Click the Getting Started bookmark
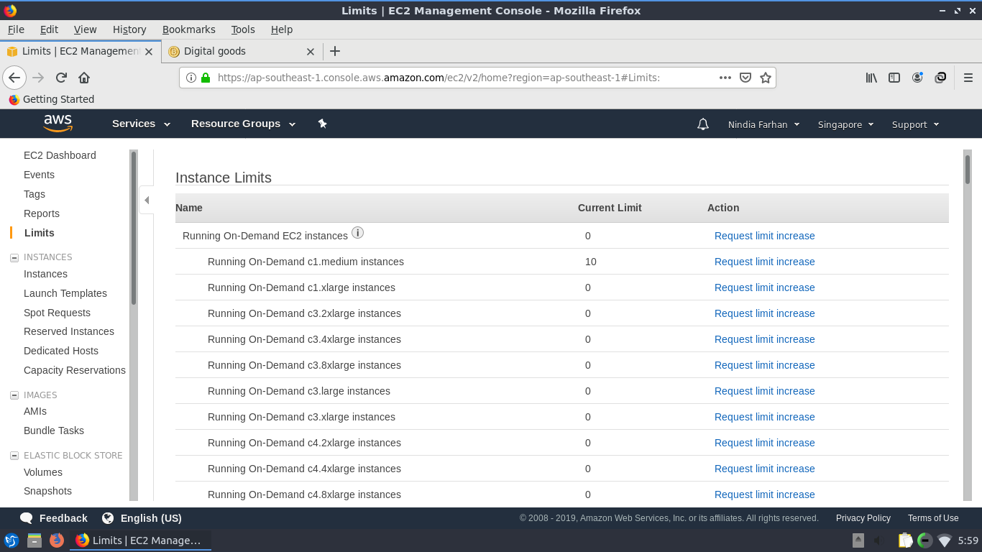 point(51,99)
